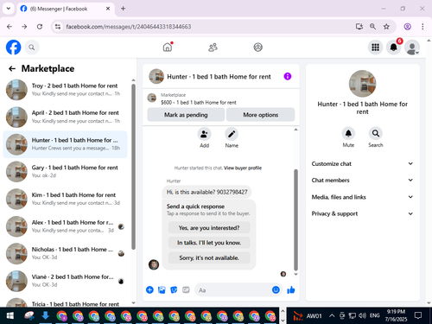This screenshot has width=432, height=324.
Task: Open Chrome profile icon
Action: [x=407, y=27]
